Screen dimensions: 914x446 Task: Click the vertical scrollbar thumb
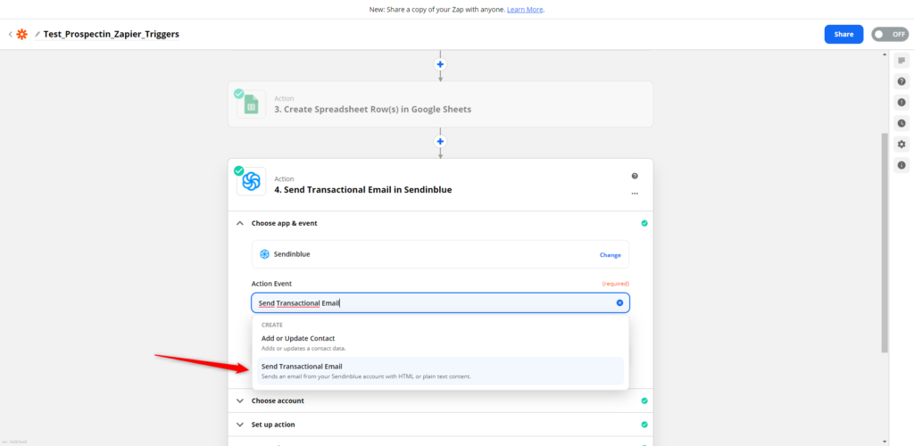885,243
